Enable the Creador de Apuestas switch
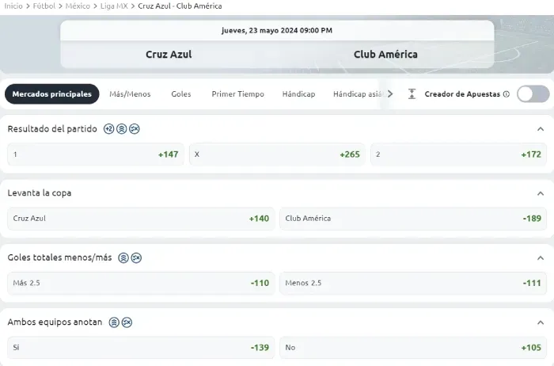Image resolution: width=554 pixels, height=366 pixels. click(x=533, y=94)
